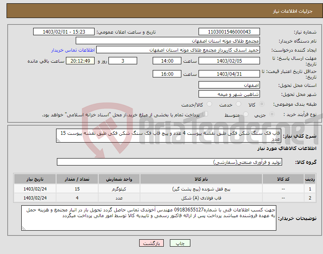Viewport: 323px width, 254px height.
Task: Click the resize handle of the description textarea
Action: click(59, 140)
